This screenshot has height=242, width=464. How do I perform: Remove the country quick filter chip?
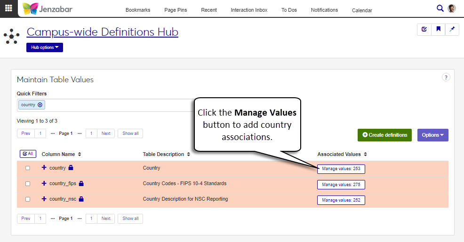(40, 105)
